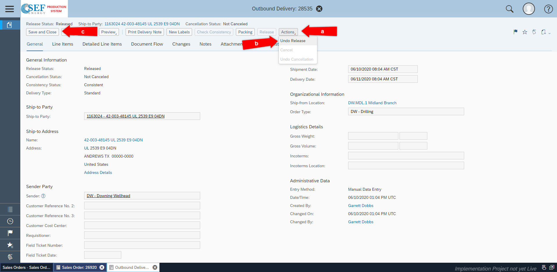Viewport: 557px width, 272px height.
Task: Open the hamburger navigation menu
Action: point(10,9)
